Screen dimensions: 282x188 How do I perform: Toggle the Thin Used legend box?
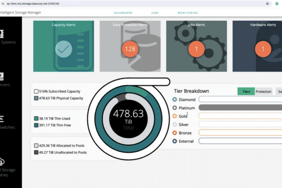tap(36, 119)
